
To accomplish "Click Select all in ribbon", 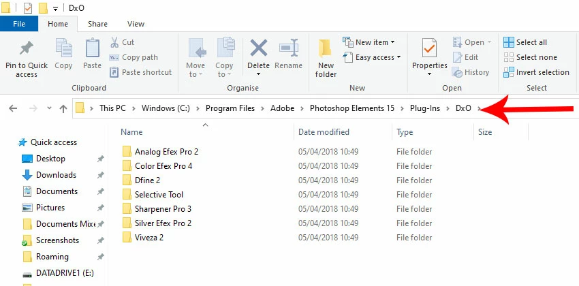I will pyautogui.click(x=525, y=42).
